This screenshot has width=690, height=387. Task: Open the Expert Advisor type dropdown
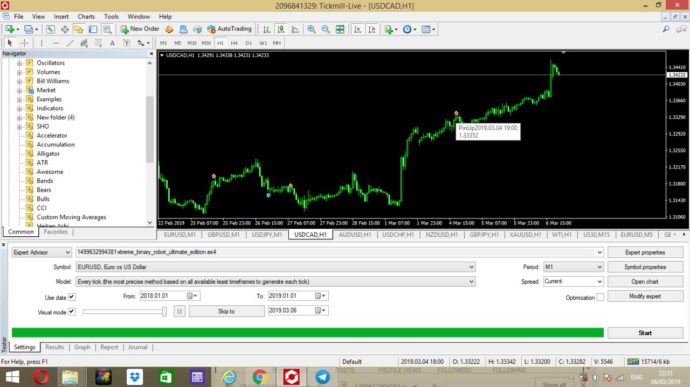[x=42, y=252]
